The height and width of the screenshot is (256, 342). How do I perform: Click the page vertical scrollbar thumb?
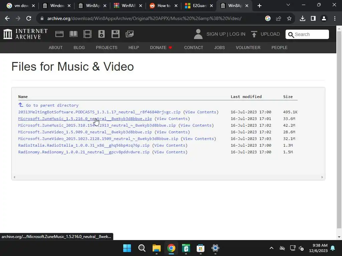pos(339,130)
